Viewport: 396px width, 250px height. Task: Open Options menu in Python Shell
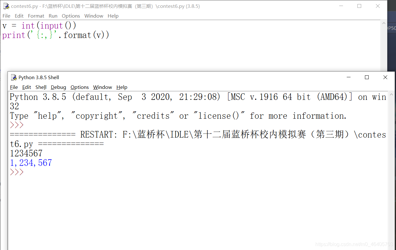click(80, 87)
